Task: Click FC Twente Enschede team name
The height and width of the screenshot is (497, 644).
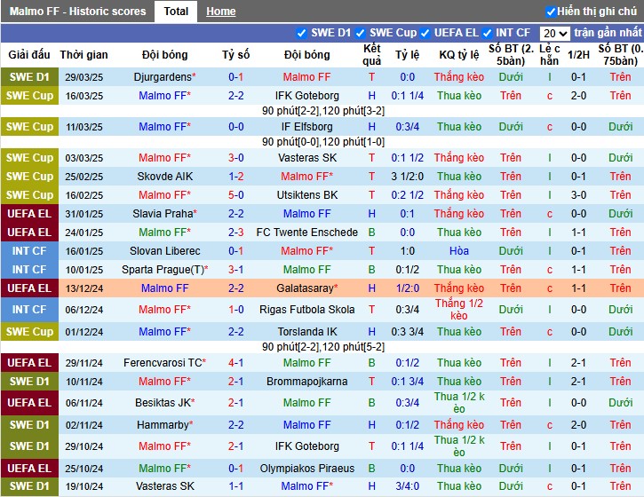Action: click(x=307, y=233)
